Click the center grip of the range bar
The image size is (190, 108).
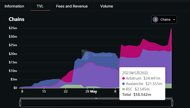pos(96,98)
